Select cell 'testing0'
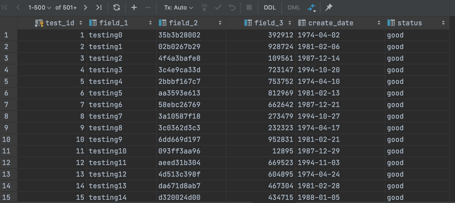The image size is (455, 203). pyautogui.click(x=122, y=35)
